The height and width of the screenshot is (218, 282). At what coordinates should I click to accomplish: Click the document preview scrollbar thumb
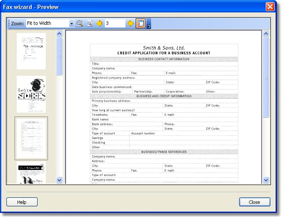[x=266, y=77]
